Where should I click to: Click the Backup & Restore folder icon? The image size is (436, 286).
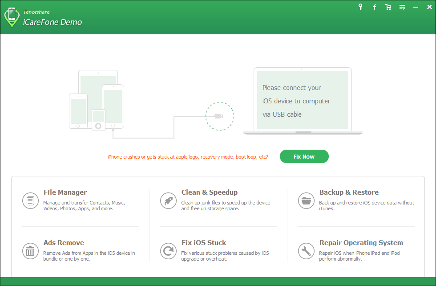coord(306,200)
